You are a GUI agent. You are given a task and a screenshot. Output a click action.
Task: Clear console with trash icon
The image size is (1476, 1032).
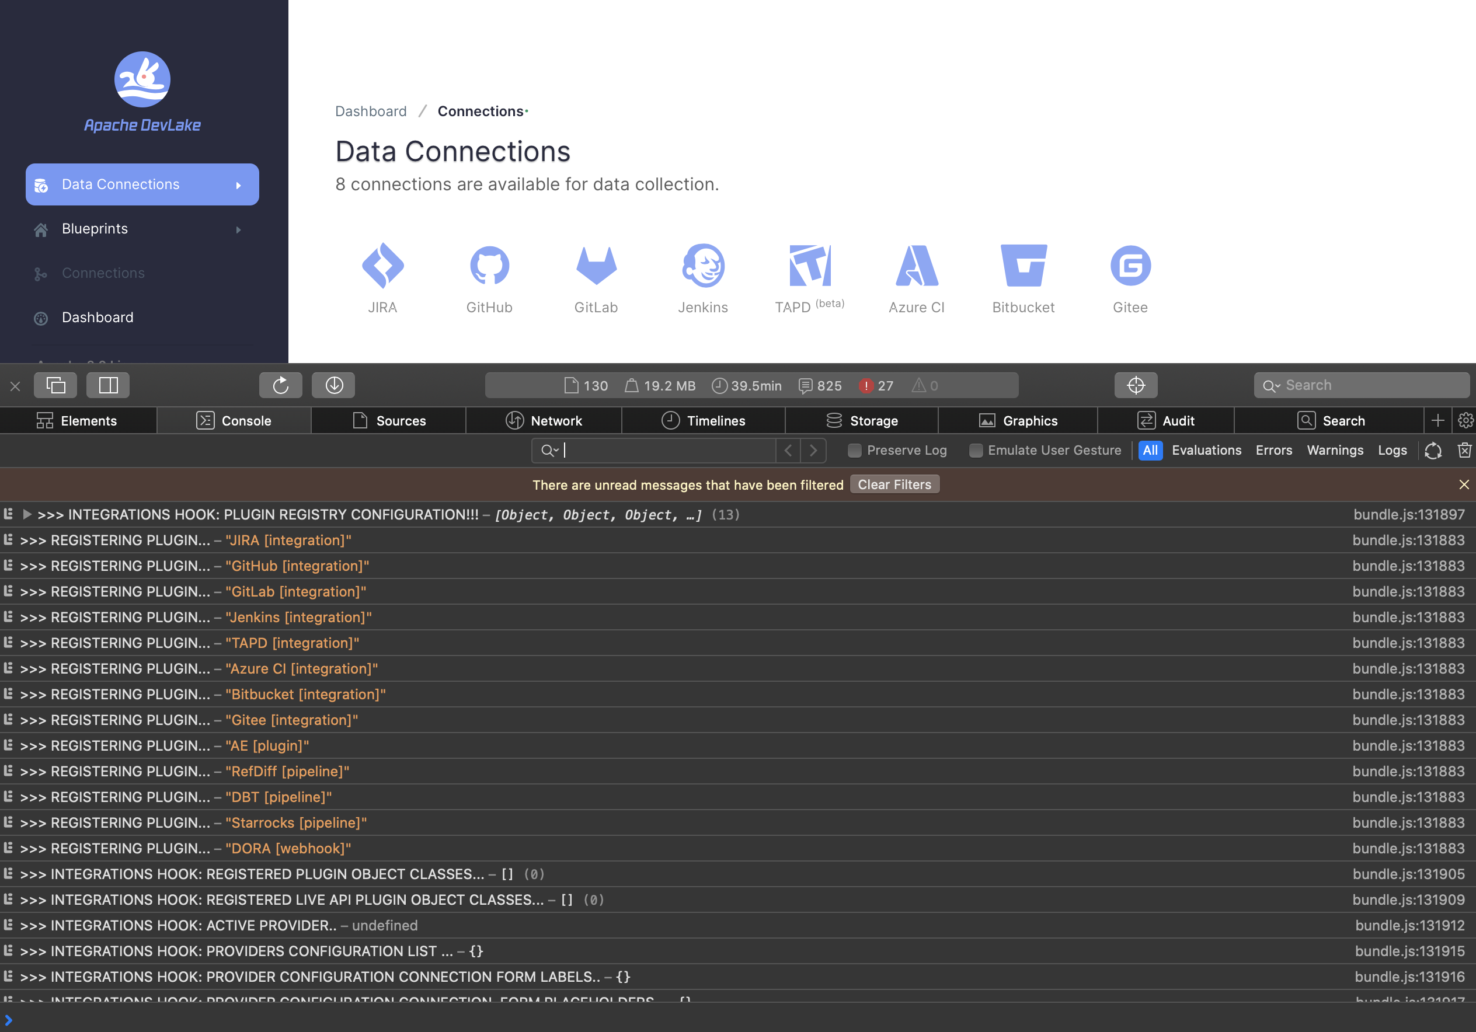1464,451
